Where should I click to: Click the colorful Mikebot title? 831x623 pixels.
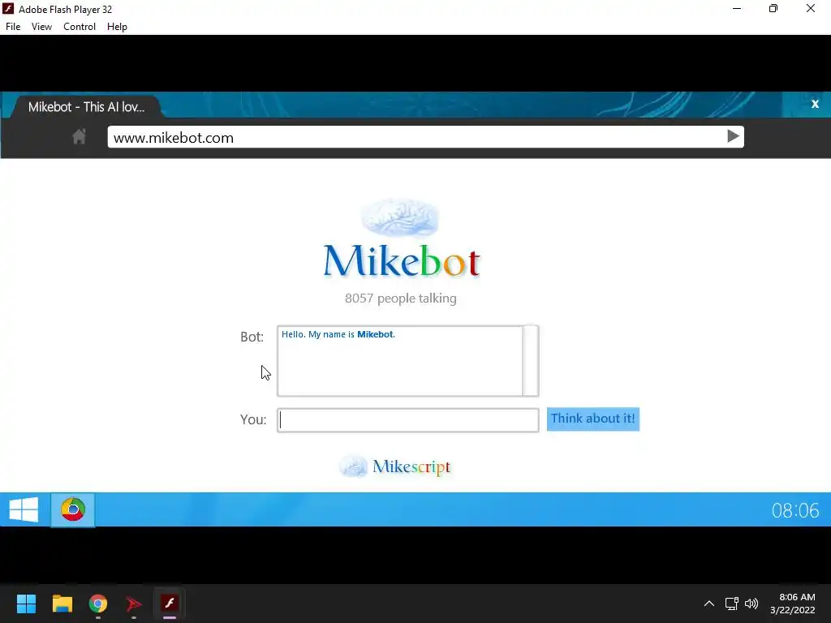[402, 261]
